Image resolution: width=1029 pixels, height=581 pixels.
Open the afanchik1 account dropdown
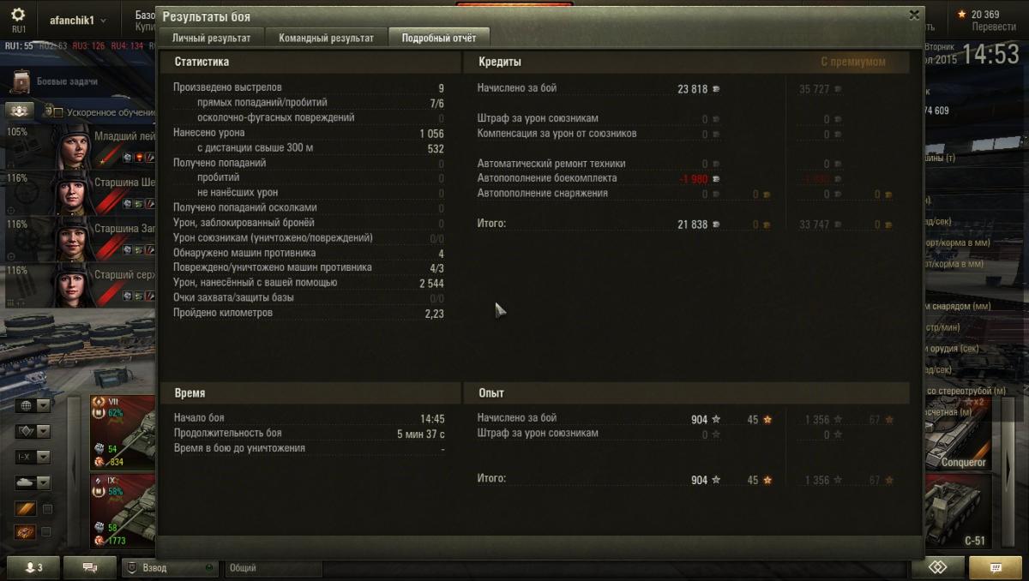(77, 20)
